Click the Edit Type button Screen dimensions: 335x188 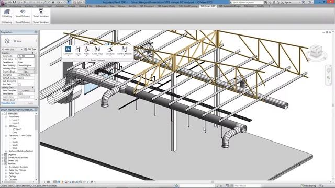coord(30,49)
